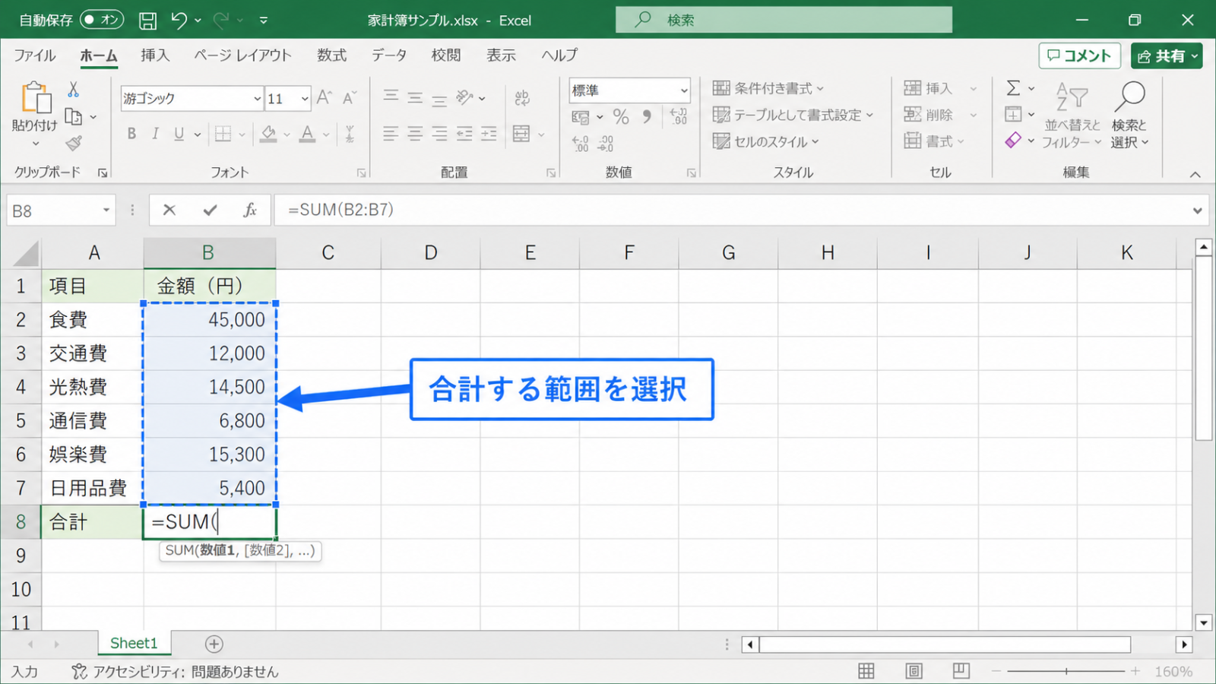1216x684 pixels.
Task: Toggle Bold formatting
Action: [x=131, y=135]
